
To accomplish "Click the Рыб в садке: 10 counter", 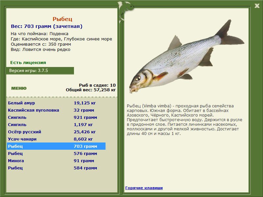I will [97, 85].
